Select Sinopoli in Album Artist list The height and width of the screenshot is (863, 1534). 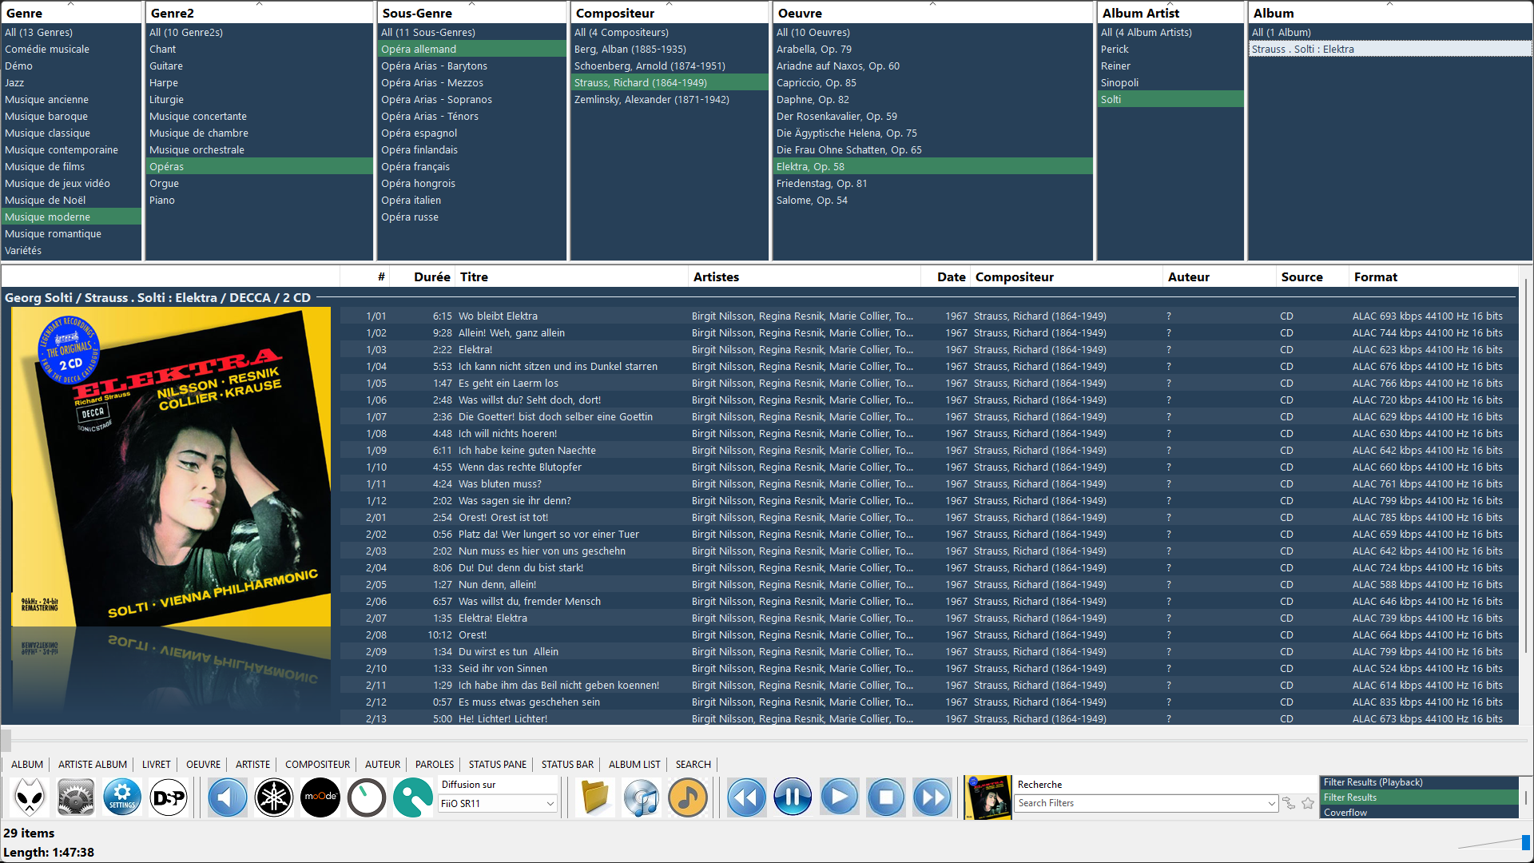click(1170, 82)
